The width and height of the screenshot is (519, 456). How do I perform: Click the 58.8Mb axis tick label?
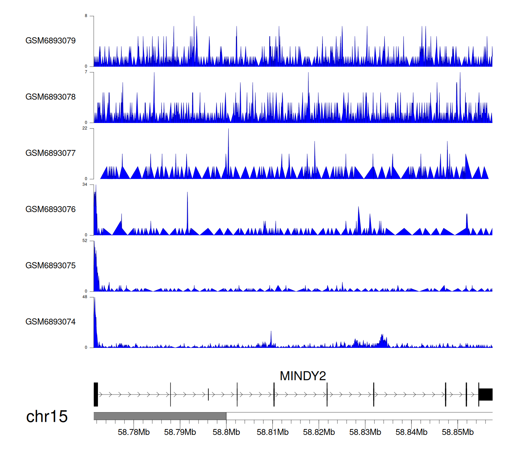[226, 433]
